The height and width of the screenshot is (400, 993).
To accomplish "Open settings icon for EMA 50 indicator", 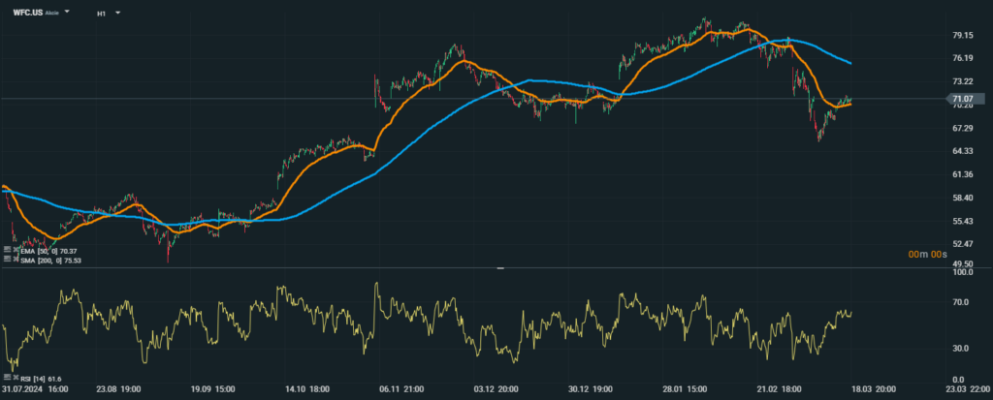I will 7,251.
